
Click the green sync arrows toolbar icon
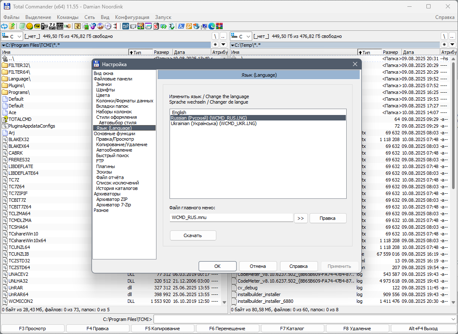pos(164,26)
